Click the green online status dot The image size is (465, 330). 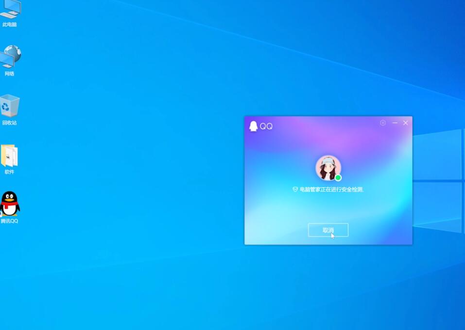[x=338, y=178]
